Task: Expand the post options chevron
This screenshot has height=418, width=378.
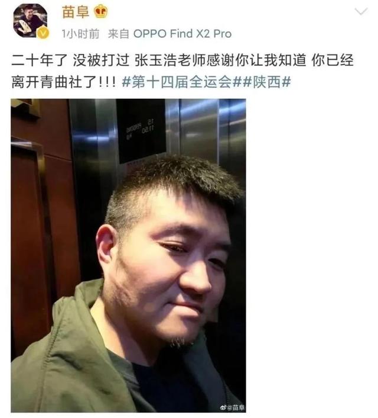Action: click(x=361, y=11)
